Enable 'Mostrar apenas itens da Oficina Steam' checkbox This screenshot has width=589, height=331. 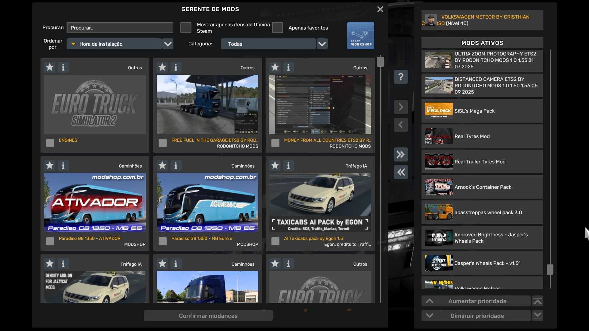point(186,28)
